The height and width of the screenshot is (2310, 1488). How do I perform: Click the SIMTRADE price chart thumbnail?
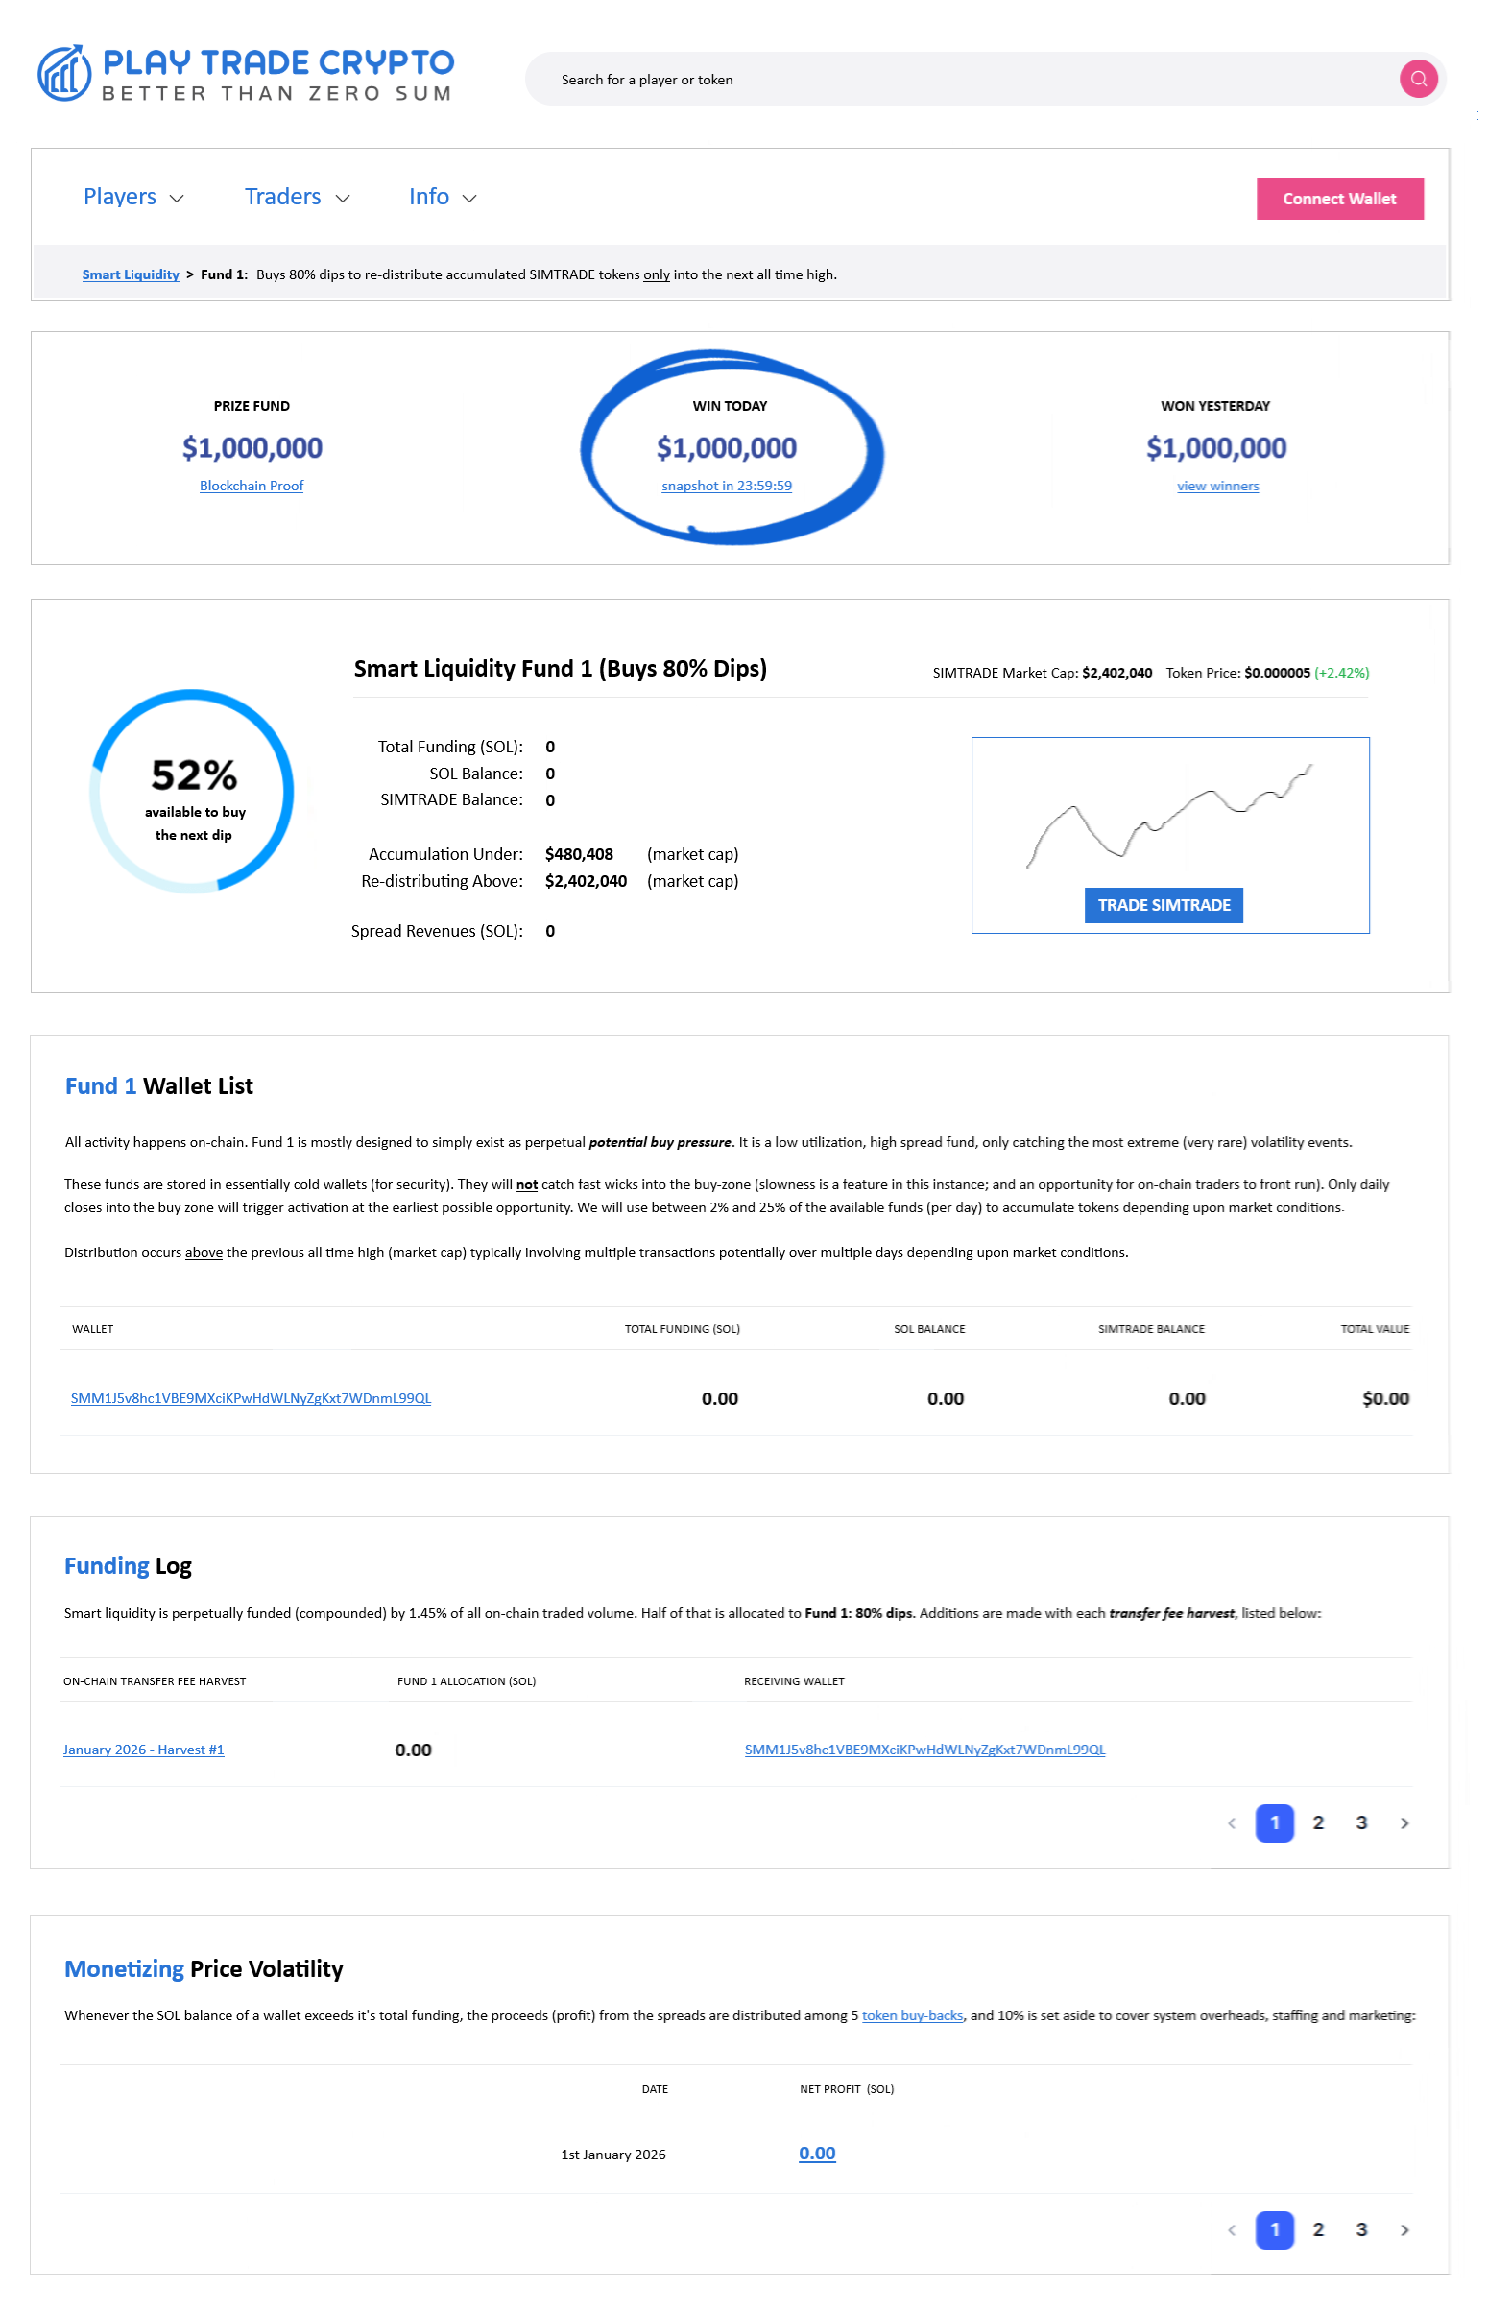pyautogui.click(x=1169, y=813)
